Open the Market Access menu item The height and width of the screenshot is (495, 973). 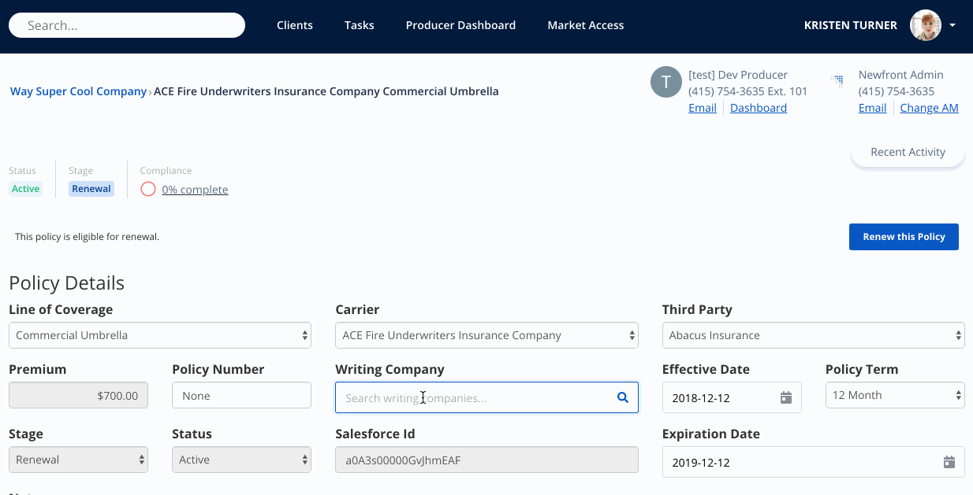tap(586, 25)
